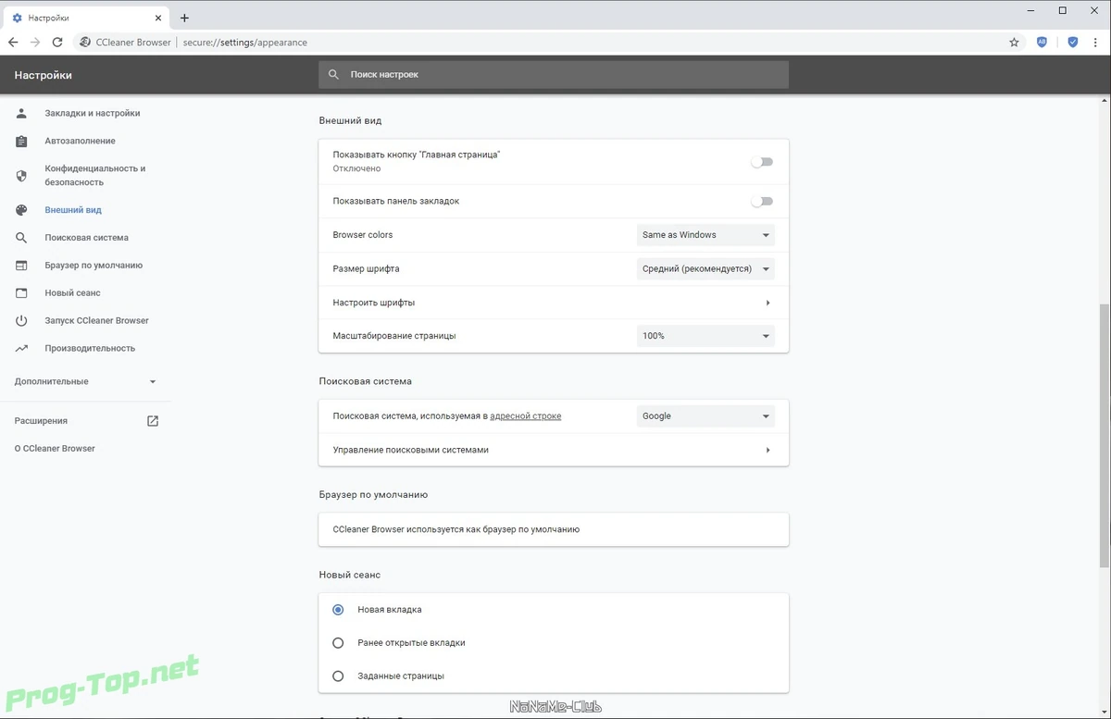This screenshot has height=719, width=1111.
Task: Click the clipboard icon for Автозаполнение
Action: (x=22, y=141)
